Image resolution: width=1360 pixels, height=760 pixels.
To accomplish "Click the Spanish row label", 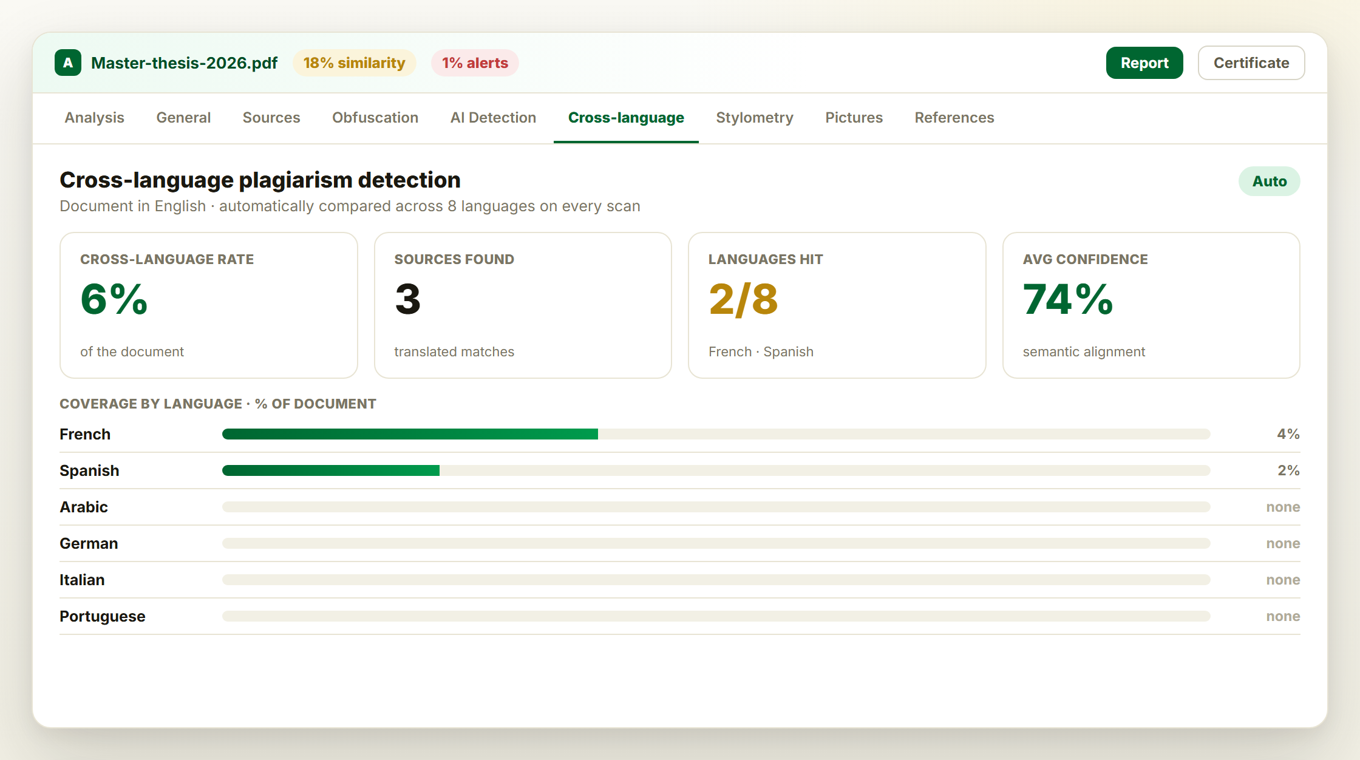I will [89, 470].
